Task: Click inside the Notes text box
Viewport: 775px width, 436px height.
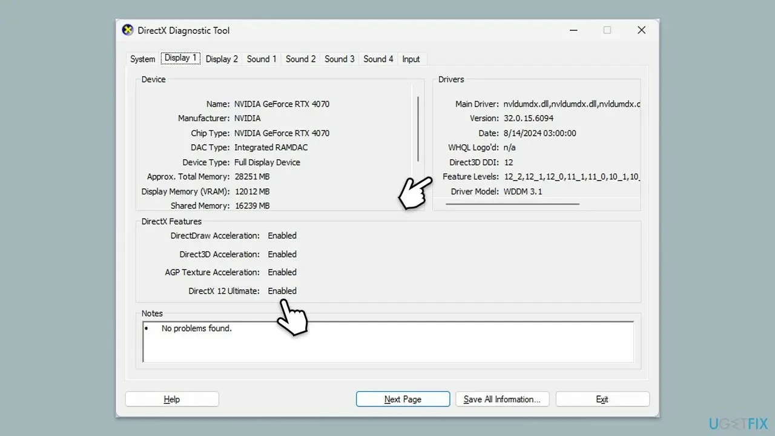Action: coord(388,342)
